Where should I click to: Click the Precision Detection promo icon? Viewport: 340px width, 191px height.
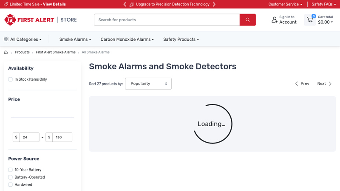131,4
